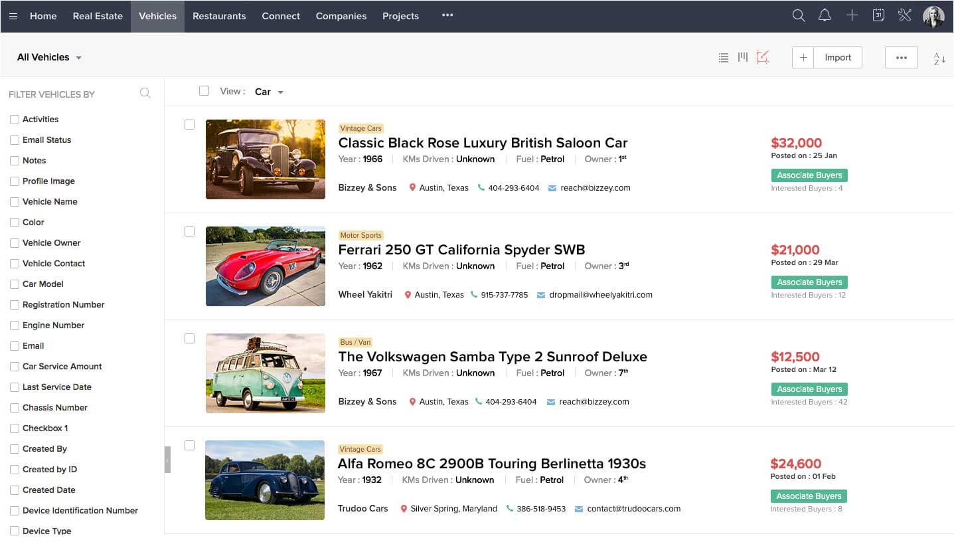
Task: Click location pin for Silver Spring, Maryland
Action: pyautogui.click(x=404, y=509)
